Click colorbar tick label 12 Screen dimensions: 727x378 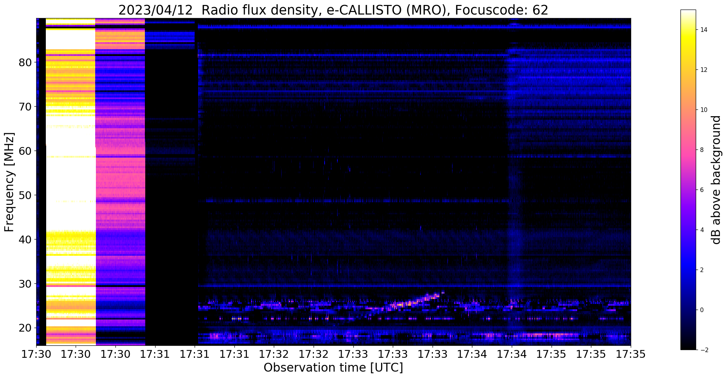703,70
